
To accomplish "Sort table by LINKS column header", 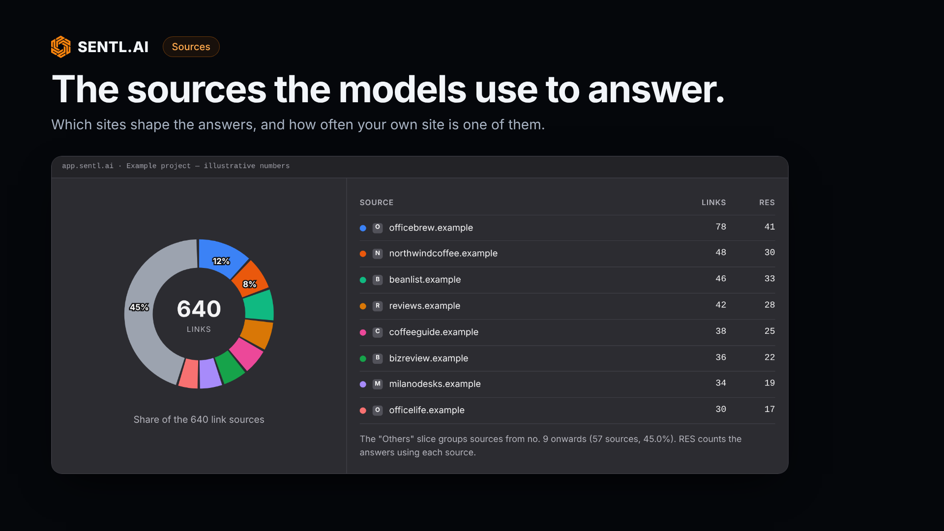I will pos(713,203).
